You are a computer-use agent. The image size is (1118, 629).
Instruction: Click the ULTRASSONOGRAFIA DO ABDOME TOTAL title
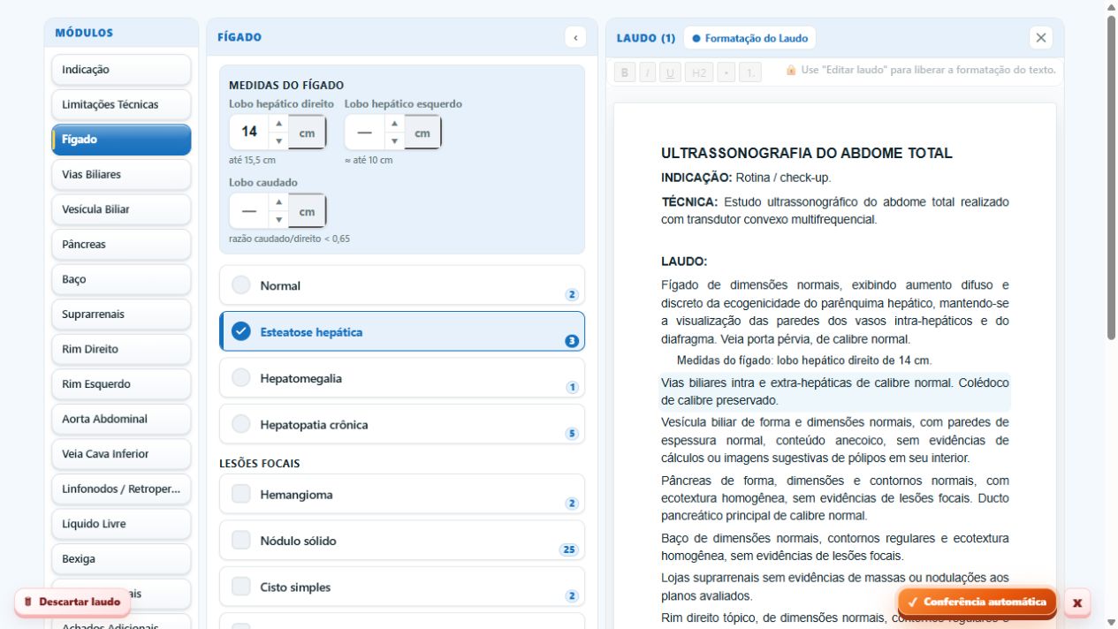click(x=807, y=153)
